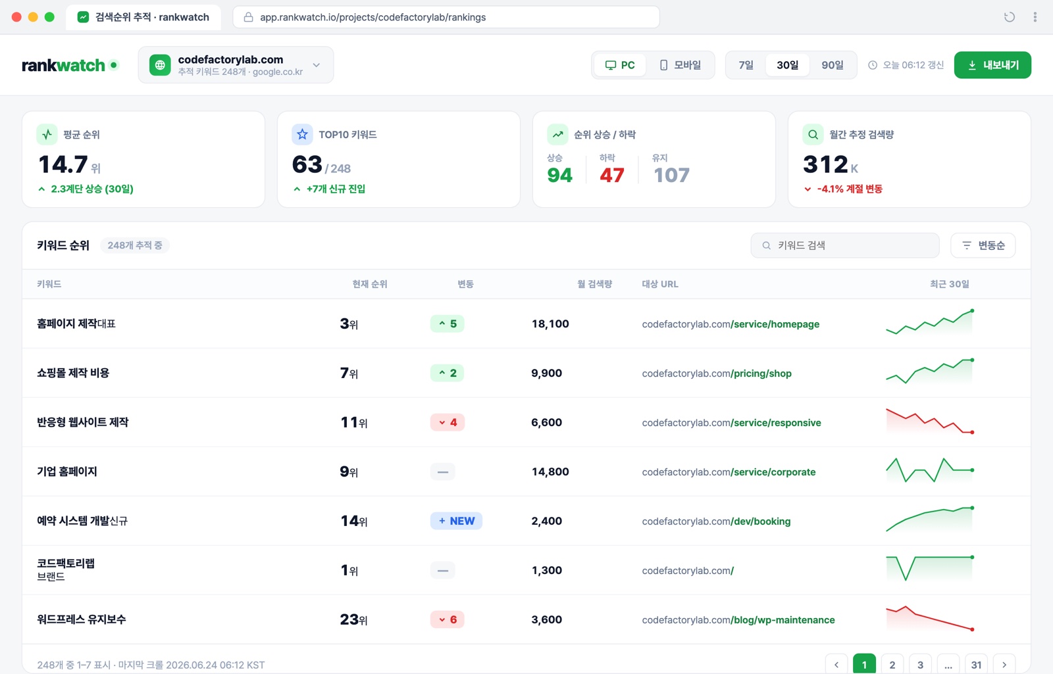Viewport: 1053px width, 674px height.
Task: Select the 30일 period tab
Action: tap(787, 65)
